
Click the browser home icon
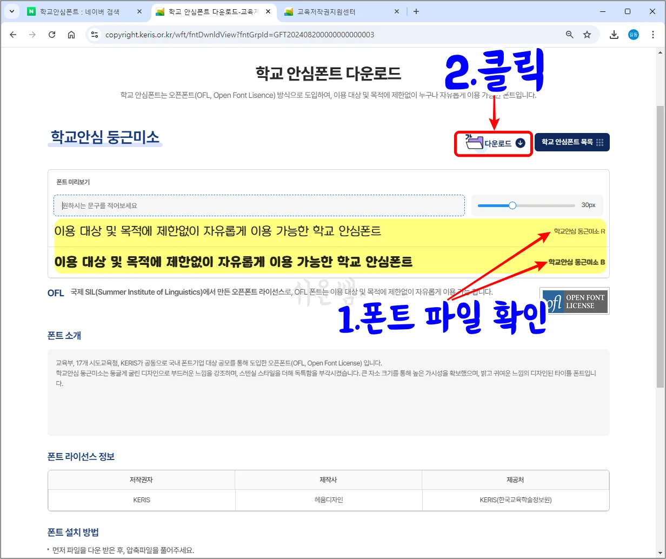click(71, 34)
